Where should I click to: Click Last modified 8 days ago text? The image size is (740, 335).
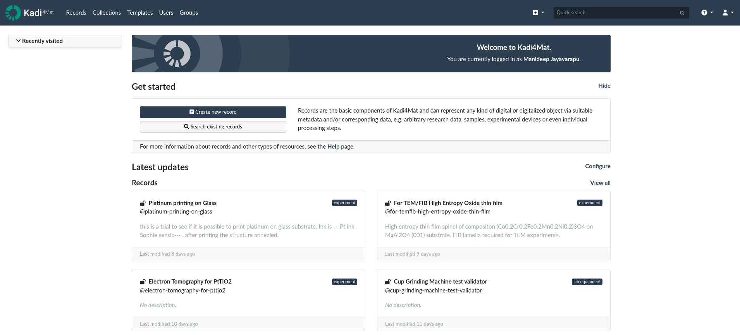pyautogui.click(x=167, y=254)
